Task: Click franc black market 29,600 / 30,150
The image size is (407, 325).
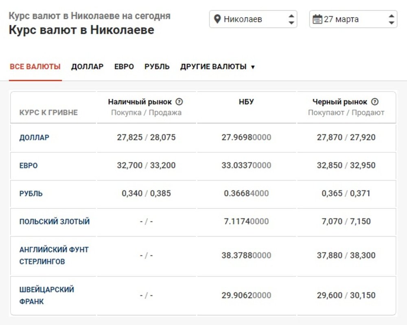Action: pos(346,295)
